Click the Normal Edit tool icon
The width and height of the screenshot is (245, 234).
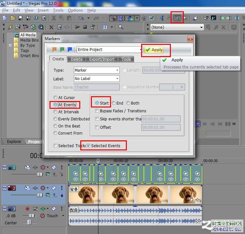coord(162,18)
